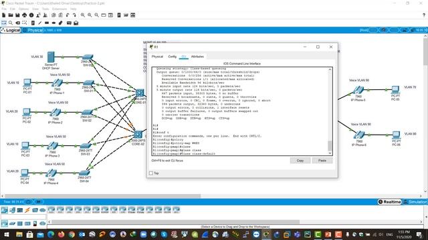Click the Paste button in CLI
The width and height of the screenshot is (428, 240).
(x=322, y=161)
